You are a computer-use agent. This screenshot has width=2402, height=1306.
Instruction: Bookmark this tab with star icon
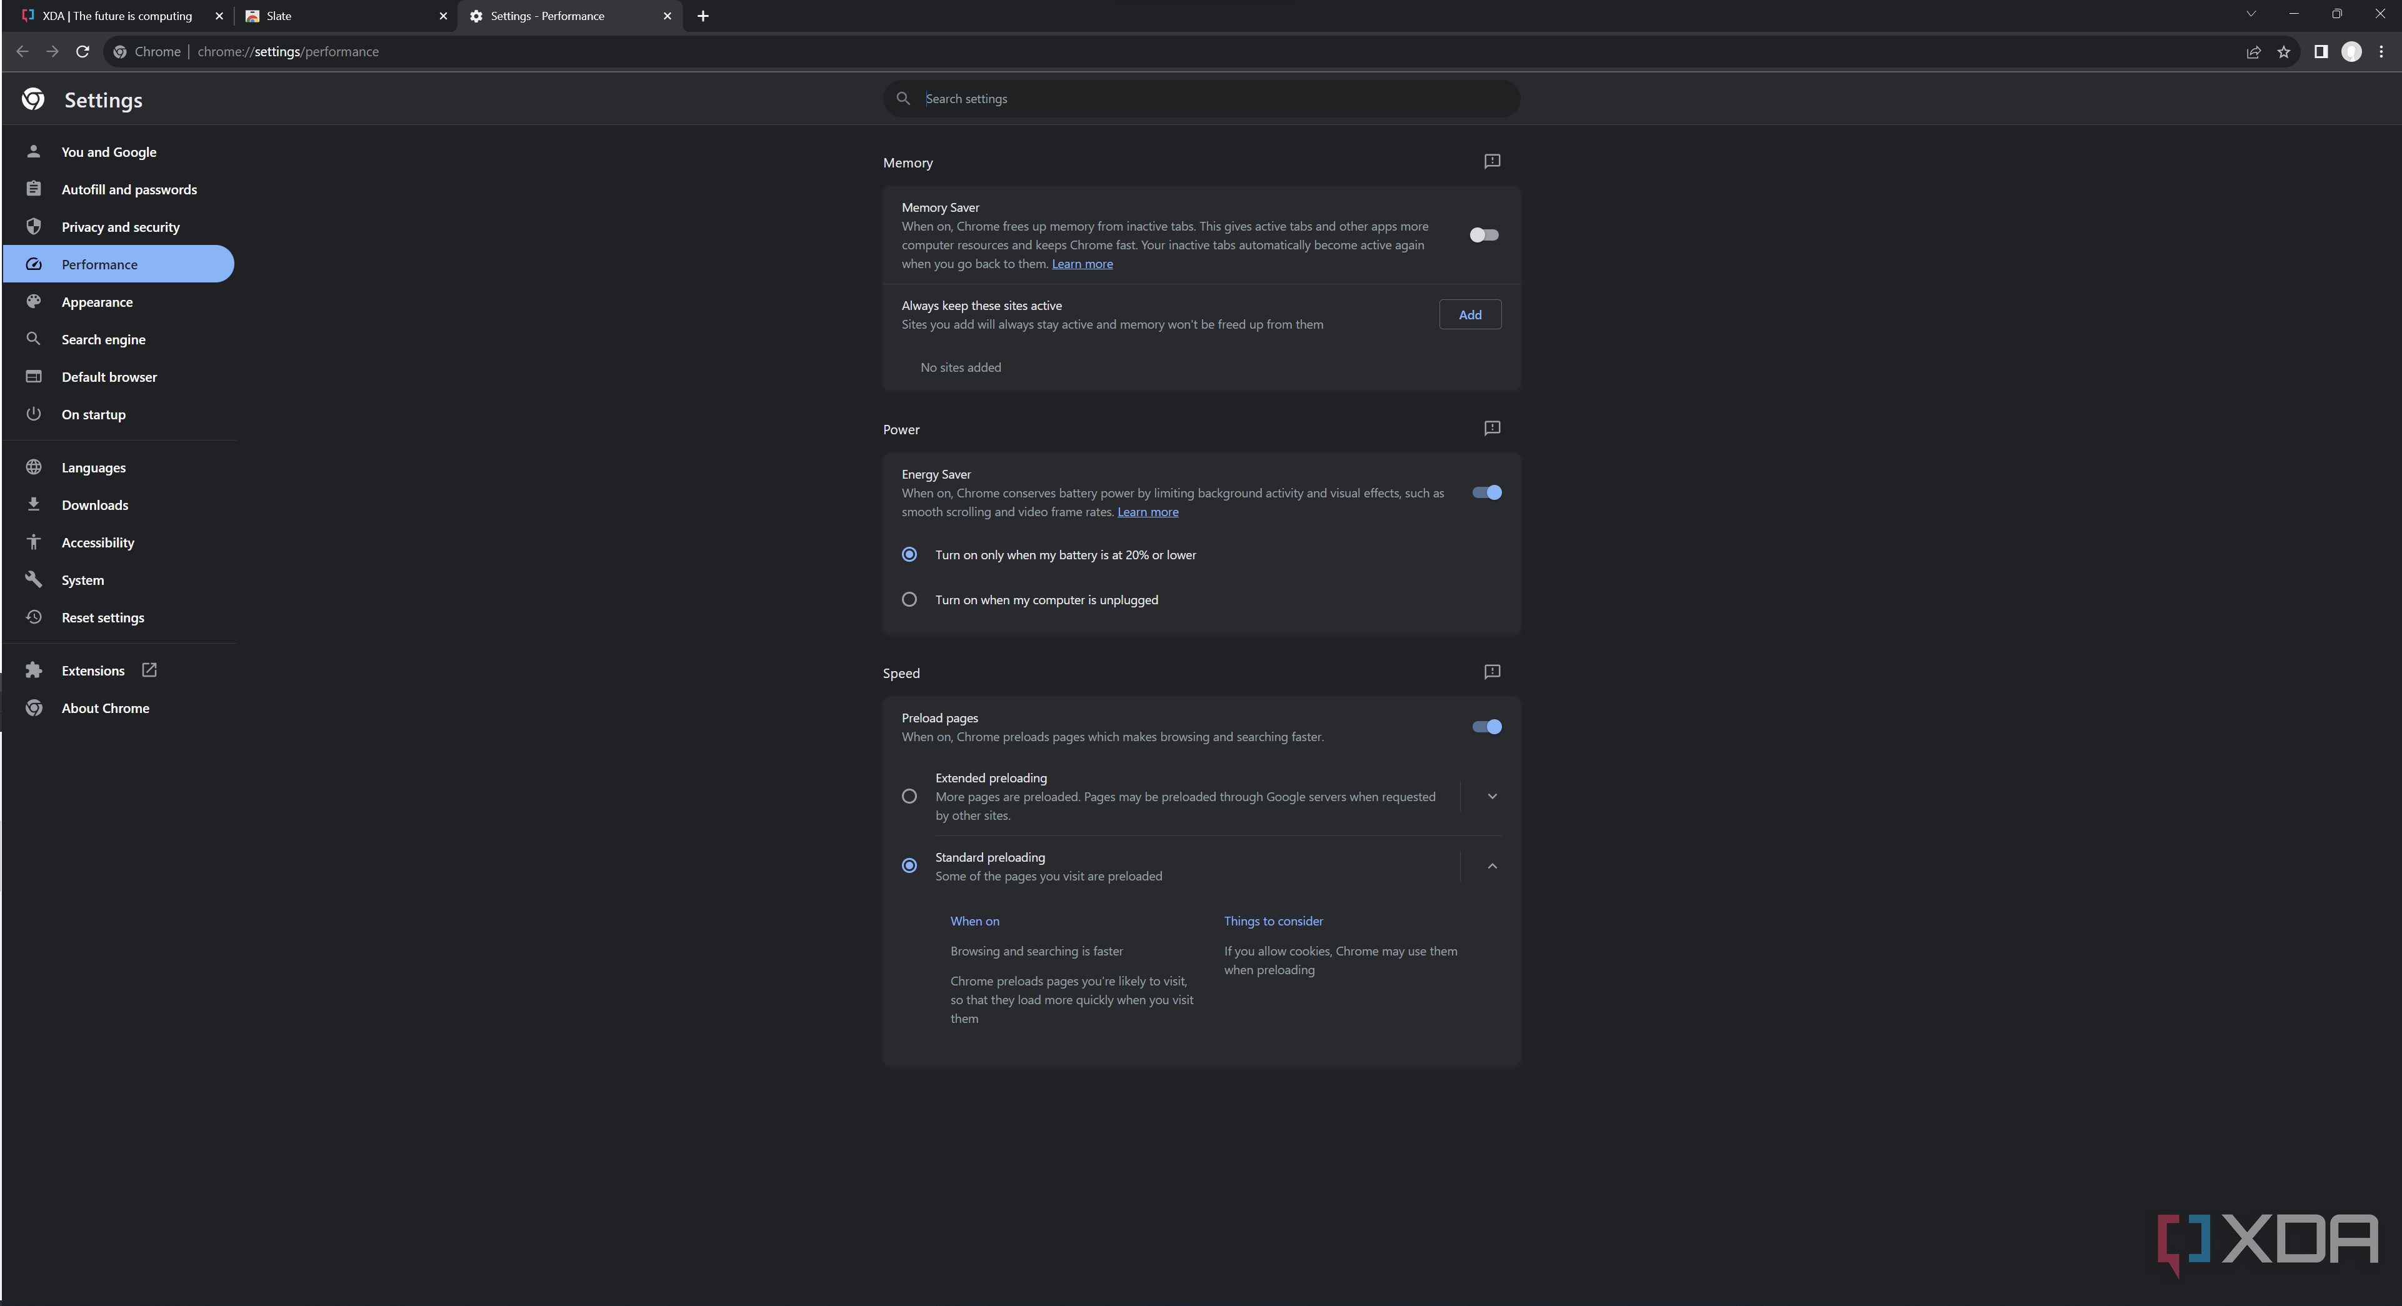(x=2284, y=52)
